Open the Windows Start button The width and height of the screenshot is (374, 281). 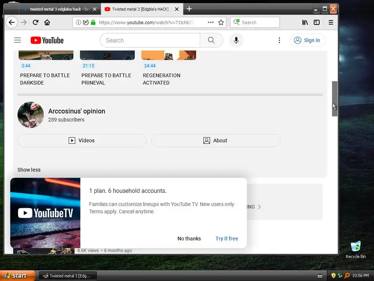point(18,276)
